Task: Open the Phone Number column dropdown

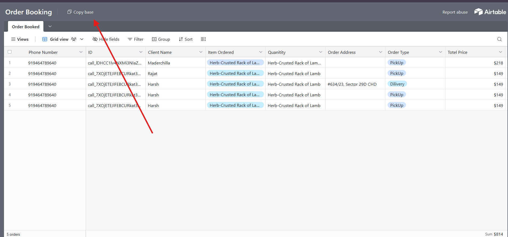Action: pyautogui.click(x=81, y=52)
